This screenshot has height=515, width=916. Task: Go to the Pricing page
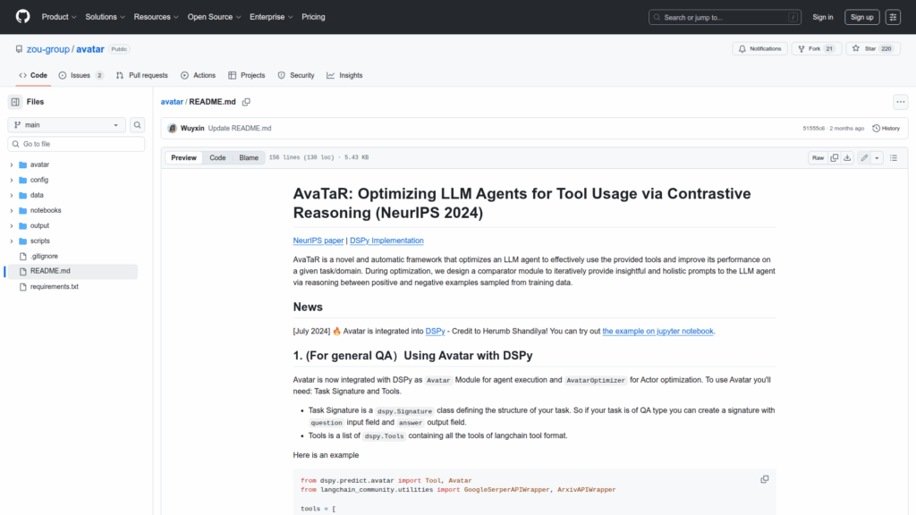(313, 17)
